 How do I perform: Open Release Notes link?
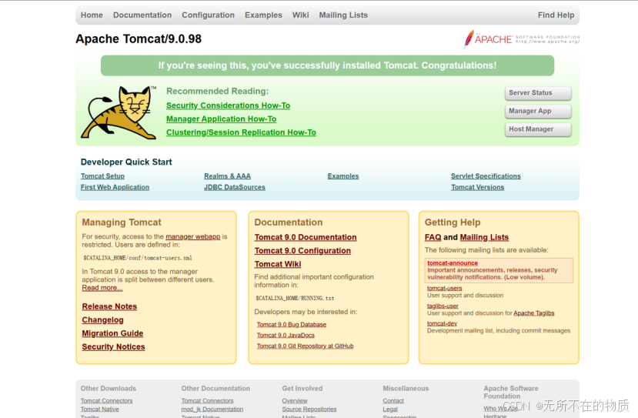pyautogui.click(x=109, y=306)
